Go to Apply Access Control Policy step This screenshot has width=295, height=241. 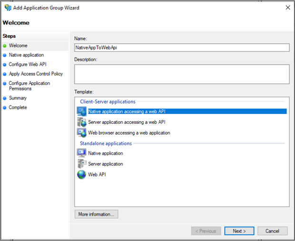tap(36, 74)
